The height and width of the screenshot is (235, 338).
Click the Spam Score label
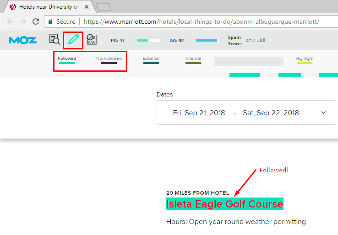(x=235, y=40)
